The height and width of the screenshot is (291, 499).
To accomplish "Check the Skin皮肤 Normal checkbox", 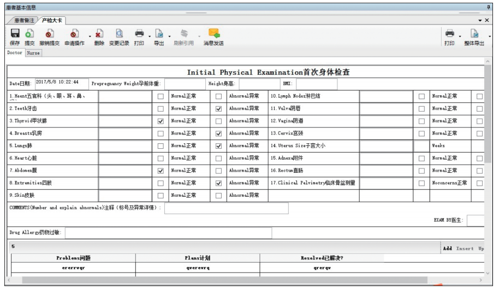I will pyautogui.click(x=161, y=195).
